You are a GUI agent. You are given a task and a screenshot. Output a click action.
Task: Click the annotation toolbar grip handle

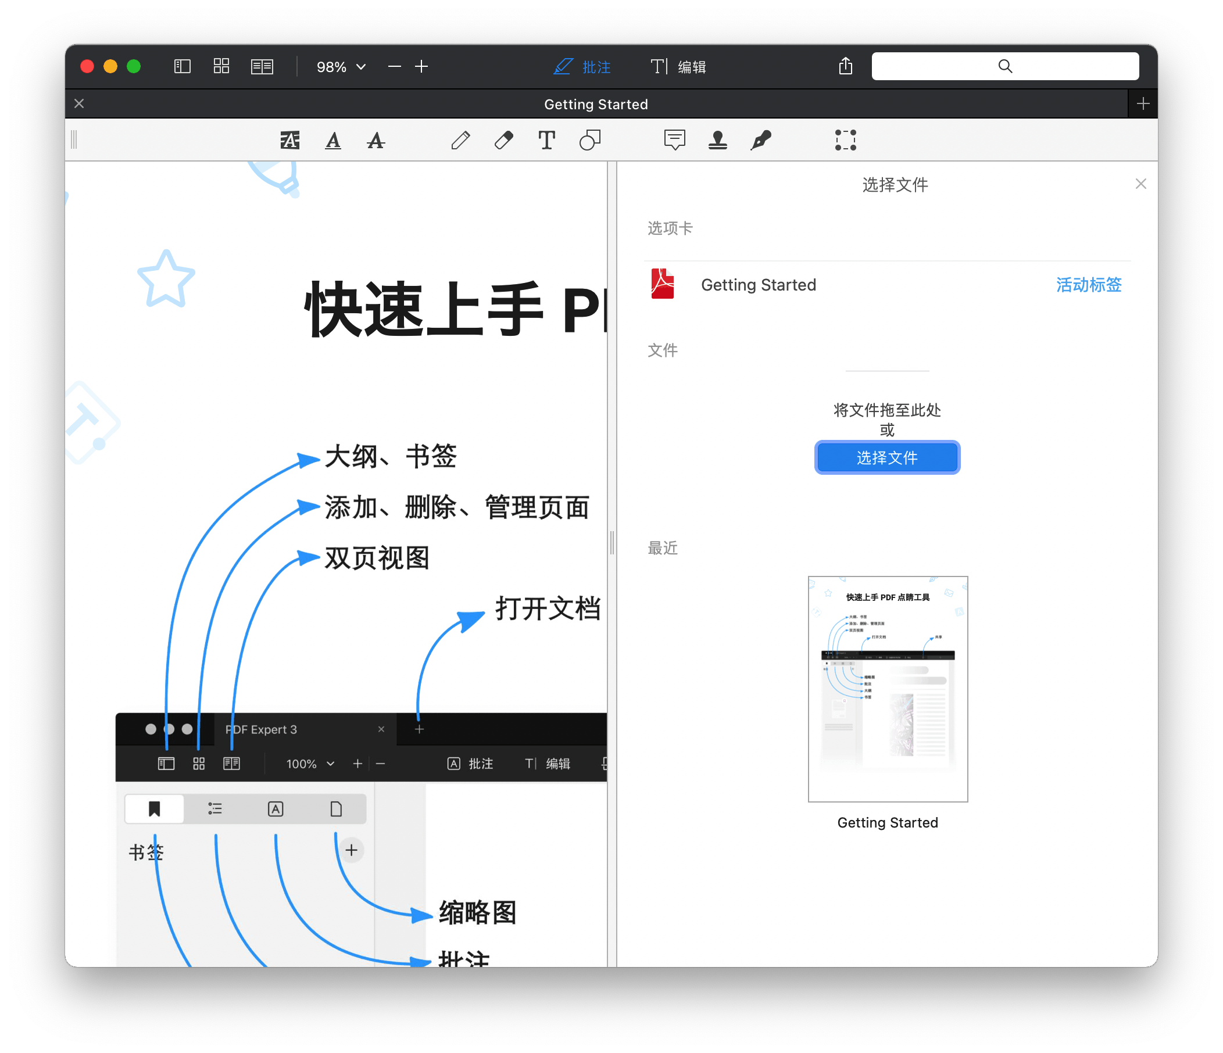pyautogui.click(x=74, y=141)
